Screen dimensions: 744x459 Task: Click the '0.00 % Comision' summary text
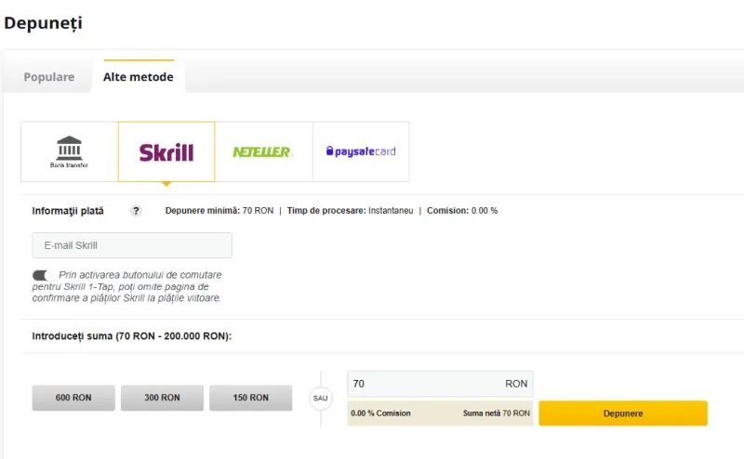point(380,413)
